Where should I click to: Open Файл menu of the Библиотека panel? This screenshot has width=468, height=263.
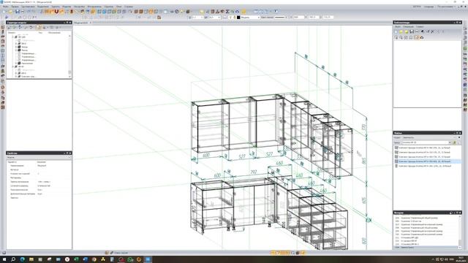pyautogui.click(x=398, y=26)
